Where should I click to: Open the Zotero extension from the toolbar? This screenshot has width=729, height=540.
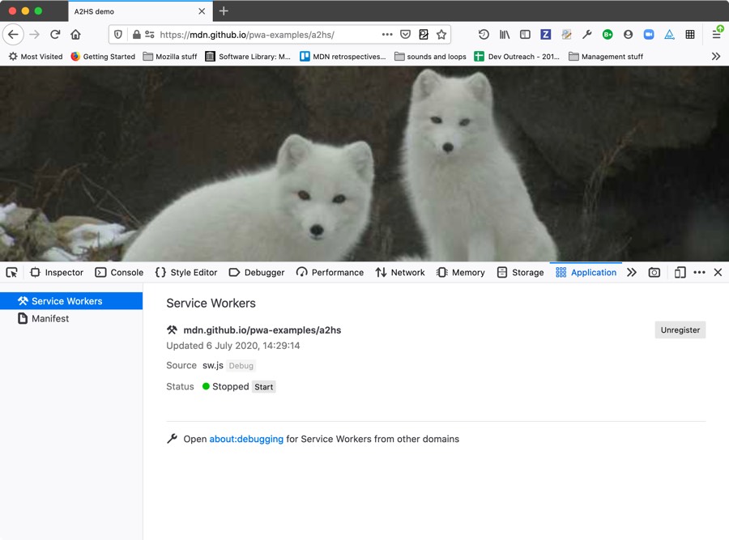pyautogui.click(x=545, y=35)
